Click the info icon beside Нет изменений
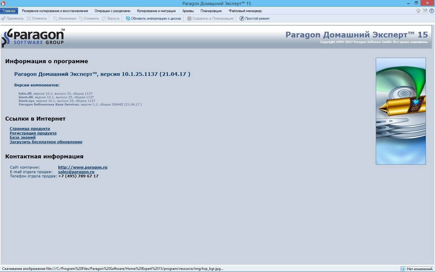The height and width of the screenshot is (272, 435). pyautogui.click(x=403, y=269)
